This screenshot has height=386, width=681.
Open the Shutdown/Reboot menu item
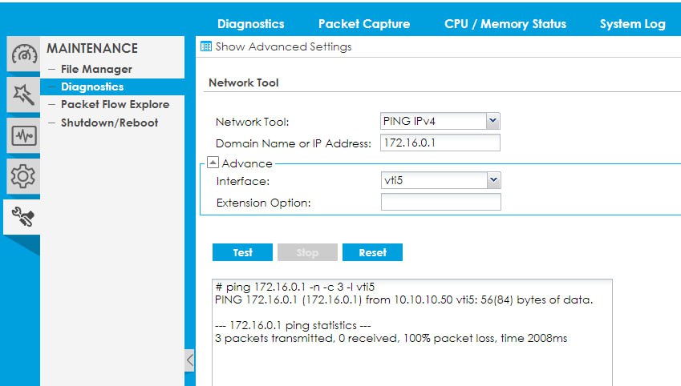tap(109, 123)
